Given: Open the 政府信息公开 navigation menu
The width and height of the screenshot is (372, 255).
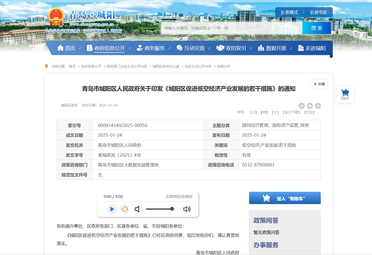Looking at the screenshot, I should [106, 48].
